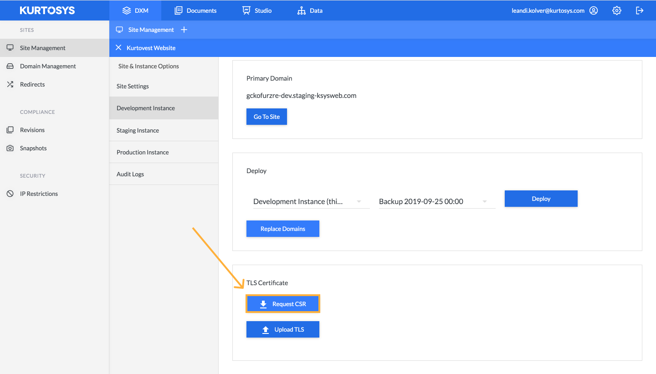Select Domain Management in sidebar
This screenshot has width=656, height=374.
tap(55, 66)
